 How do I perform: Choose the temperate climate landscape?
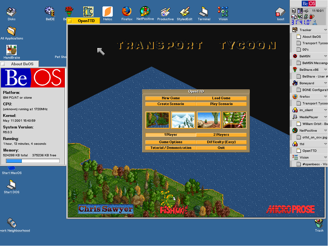coord(158,120)
